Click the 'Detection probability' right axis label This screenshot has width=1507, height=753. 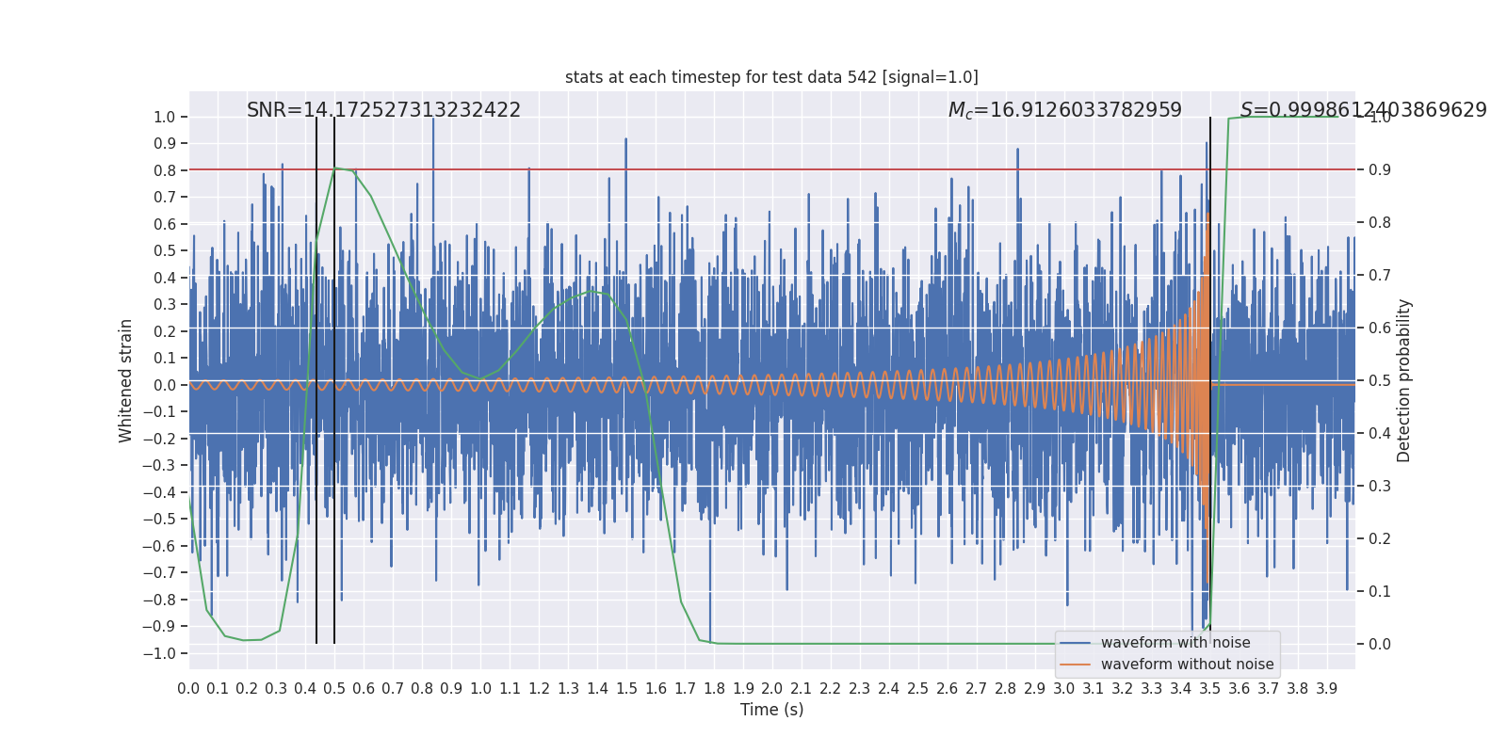point(1404,380)
